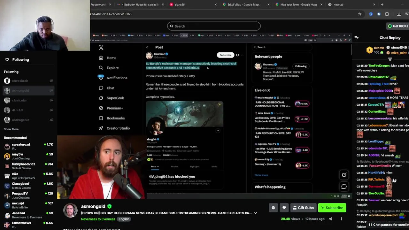Screen dimensions: 409x230
Task: Click Home in the X sidebar
Action: (108, 58)
